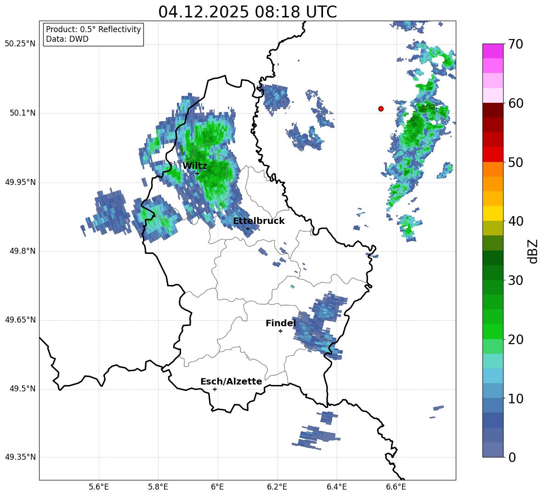Click the colorbar tick label 50

coord(516,162)
